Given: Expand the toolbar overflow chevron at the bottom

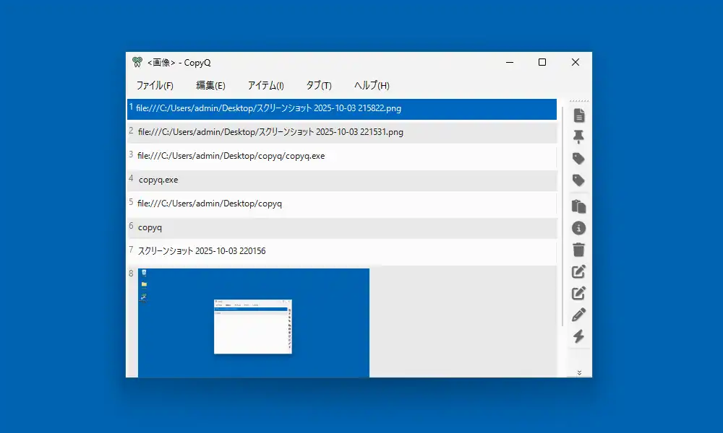Looking at the screenshot, I should [x=579, y=372].
